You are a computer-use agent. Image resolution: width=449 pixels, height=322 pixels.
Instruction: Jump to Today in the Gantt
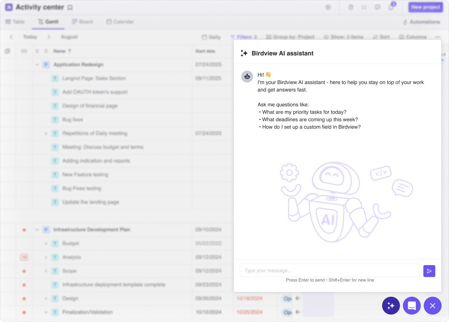point(30,37)
